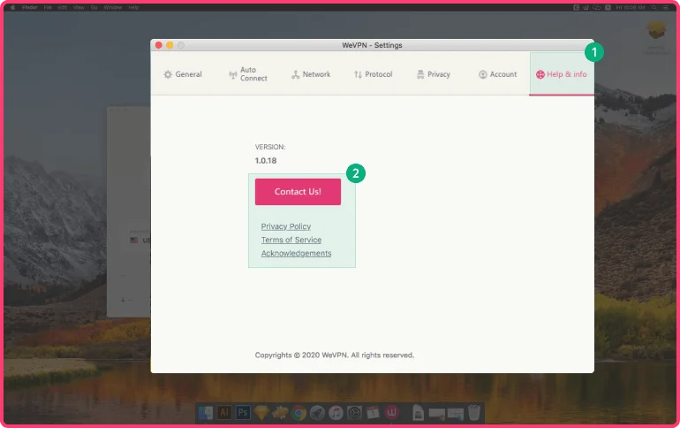The width and height of the screenshot is (680, 428).
Task: Click the WeVPN icon in the dock
Action: pyautogui.click(x=393, y=413)
